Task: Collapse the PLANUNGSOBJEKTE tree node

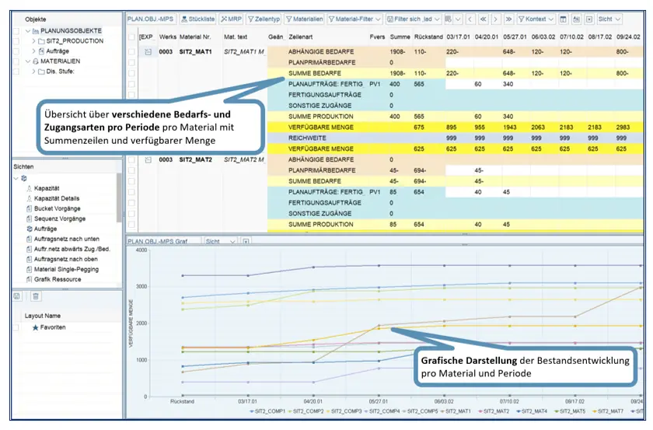Action: (28, 31)
